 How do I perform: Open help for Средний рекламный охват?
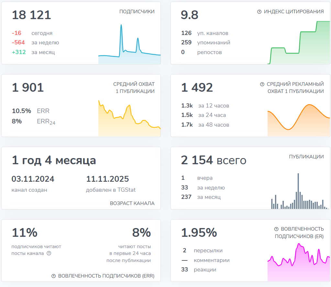[x=262, y=84]
